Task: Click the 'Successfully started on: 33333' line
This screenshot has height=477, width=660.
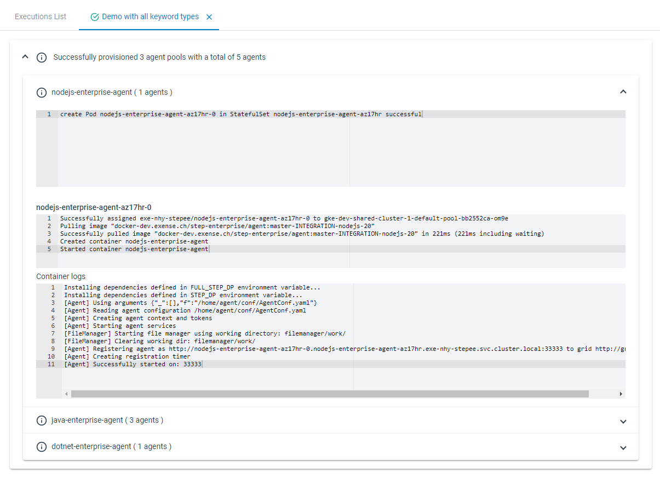Action: coord(133,364)
